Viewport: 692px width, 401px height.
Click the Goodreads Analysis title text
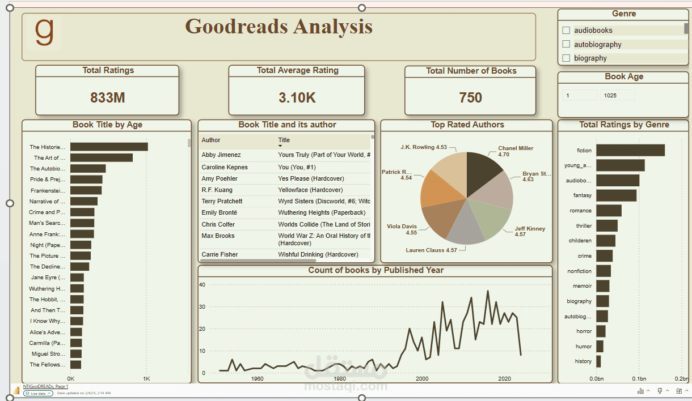[279, 27]
